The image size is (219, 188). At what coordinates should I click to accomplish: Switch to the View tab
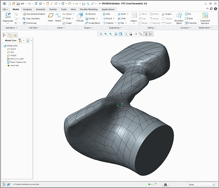pos(73,9)
